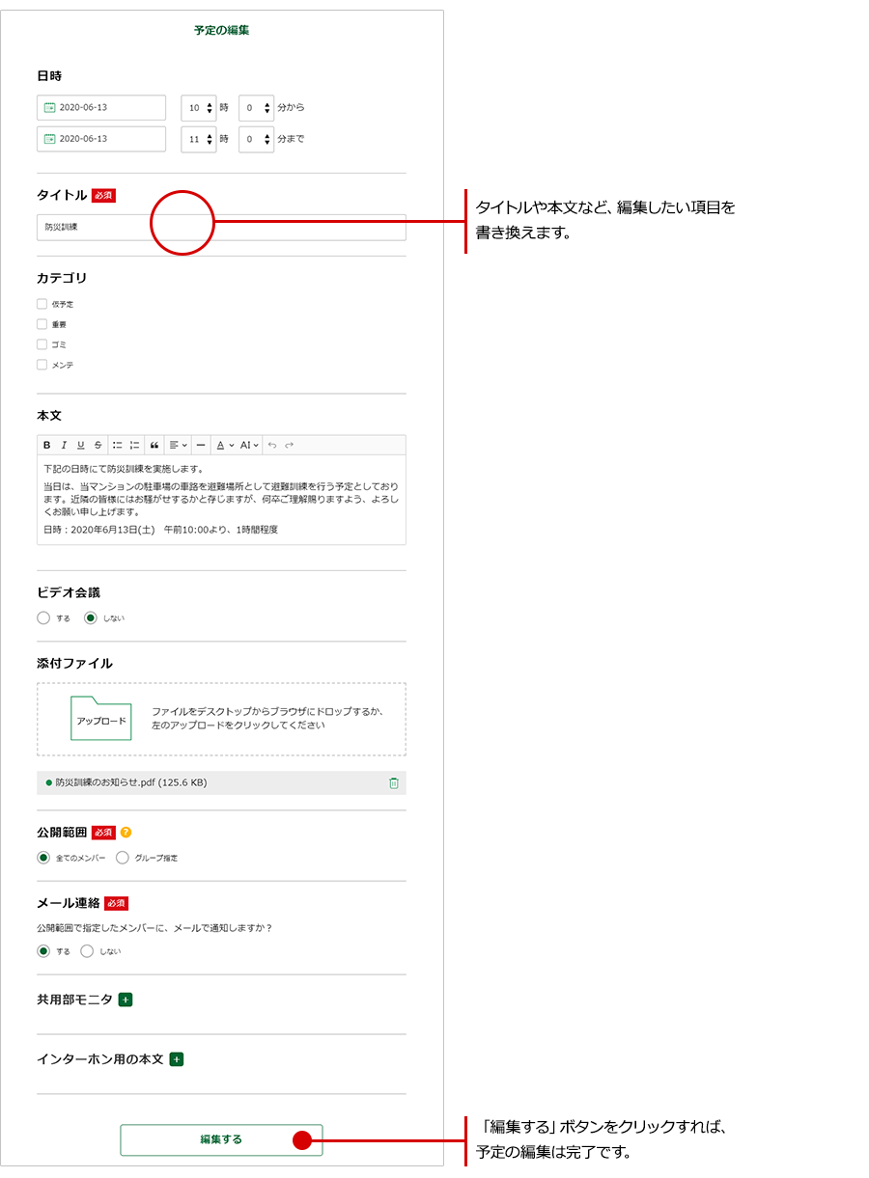Click the help icon next to 公開範囲
The width and height of the screenshot is (869, 1178).
point(126,833)
